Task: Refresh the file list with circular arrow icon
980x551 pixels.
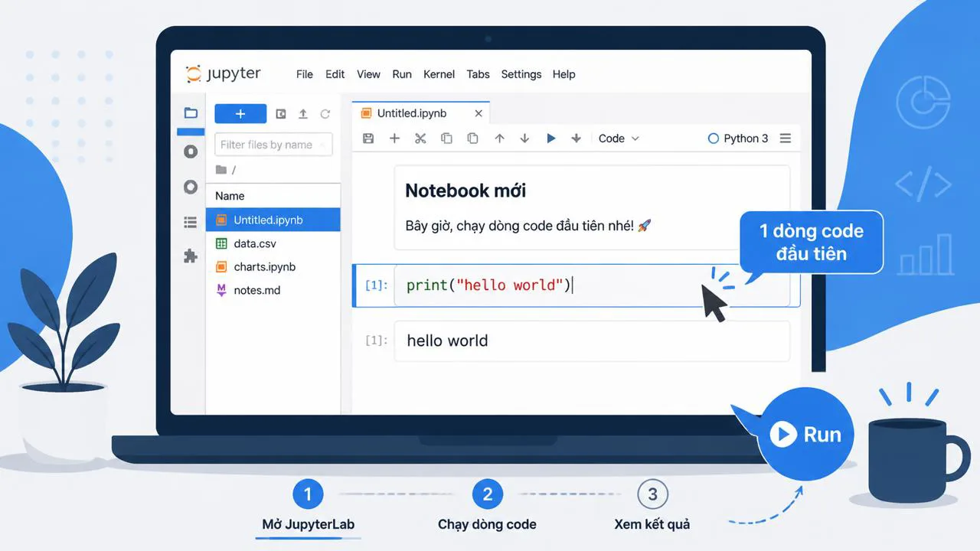Action: [325, 114]
